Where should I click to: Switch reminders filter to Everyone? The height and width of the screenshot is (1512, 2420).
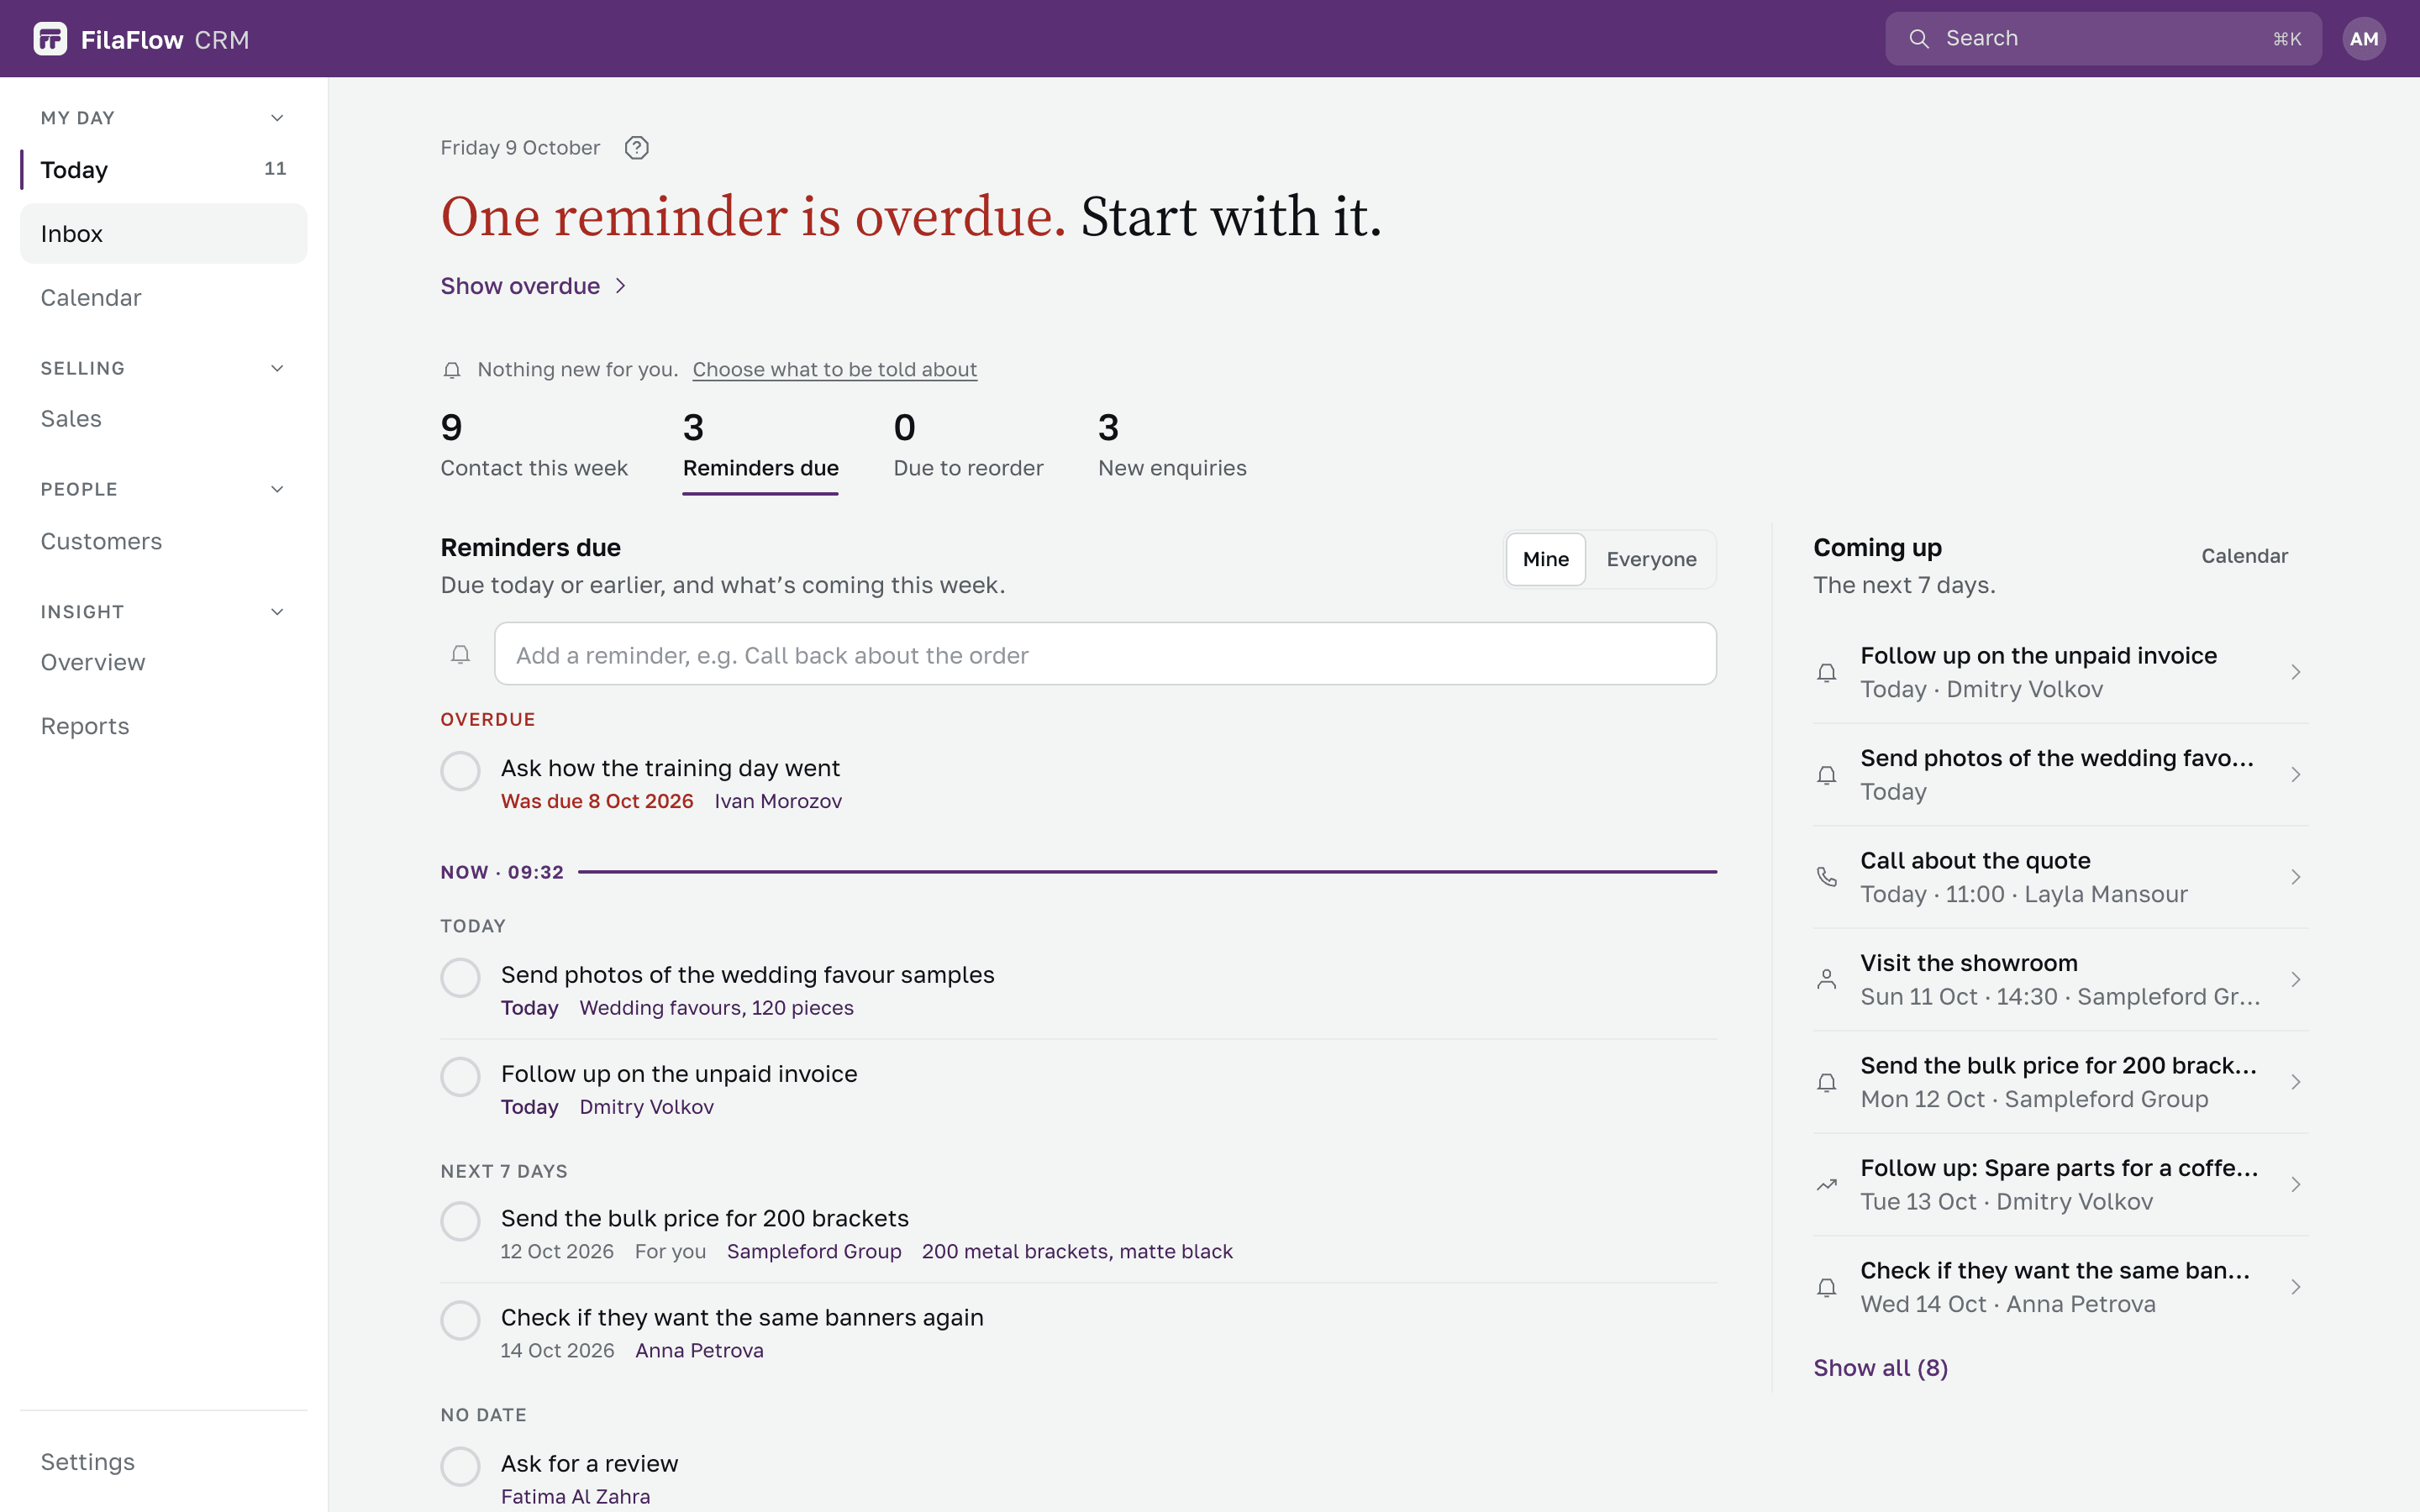pos(1651,559)
